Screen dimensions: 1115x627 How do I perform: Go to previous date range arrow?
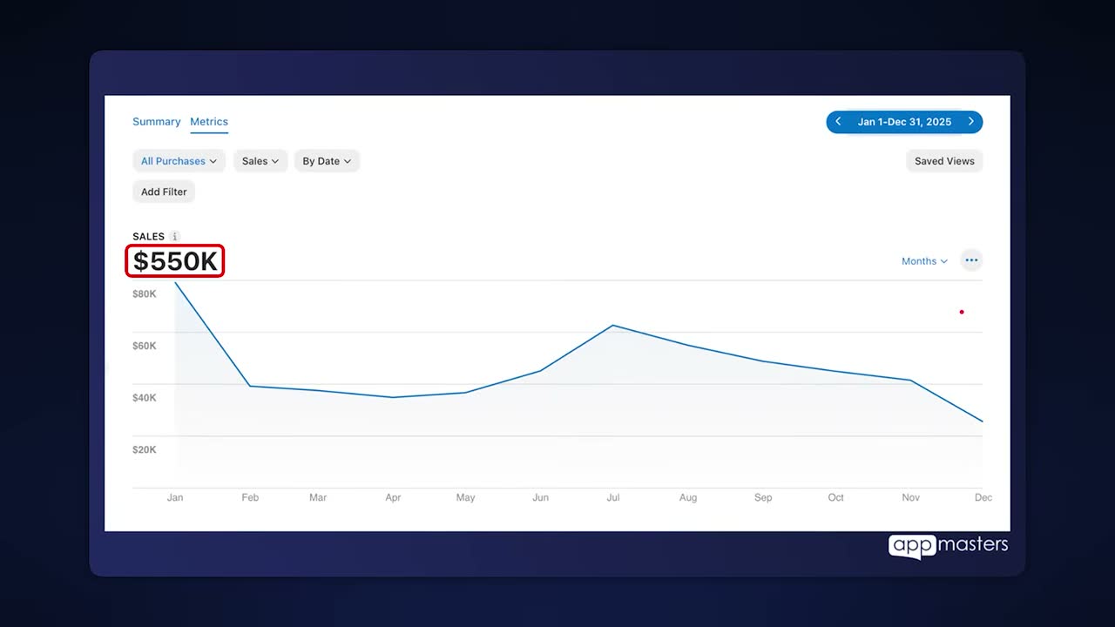click(838, 122)
